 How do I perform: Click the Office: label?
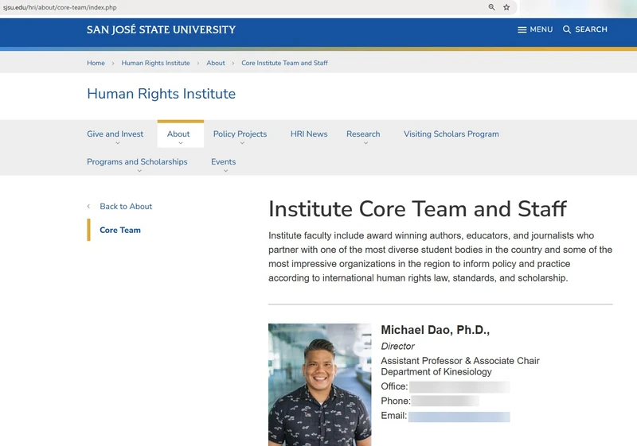(394, 386)
